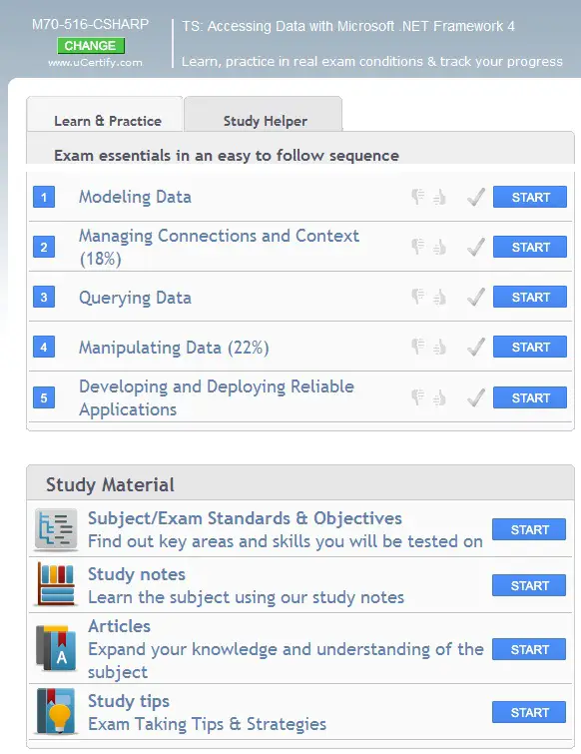Toggle the checkmark for Modeling Data

pos(476,197)
